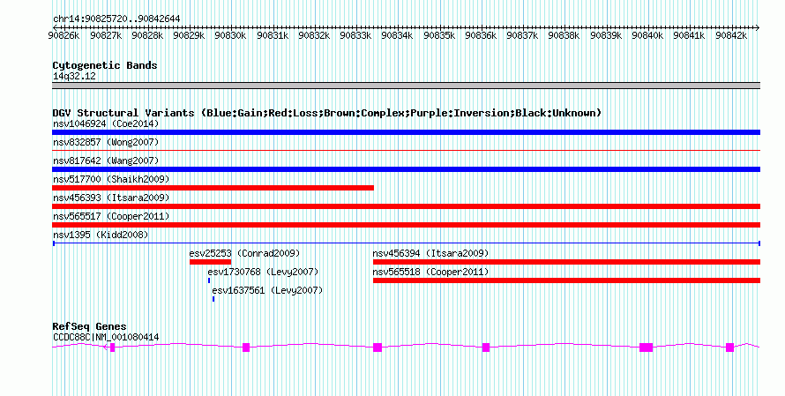
Task: Click the DGV Structural Variants track heading
Action: (327, 113)
